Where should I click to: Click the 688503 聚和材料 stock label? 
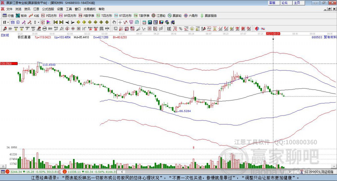[x=324, y=37]
